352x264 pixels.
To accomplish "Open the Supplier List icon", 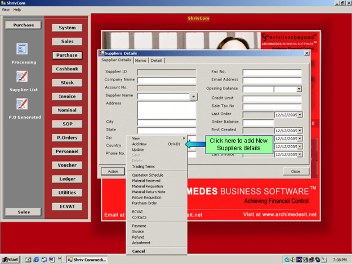I will coord(23,77).
